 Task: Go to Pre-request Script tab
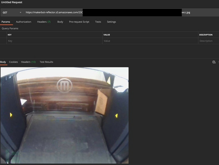pyautogui.click(x=79, y=22)
